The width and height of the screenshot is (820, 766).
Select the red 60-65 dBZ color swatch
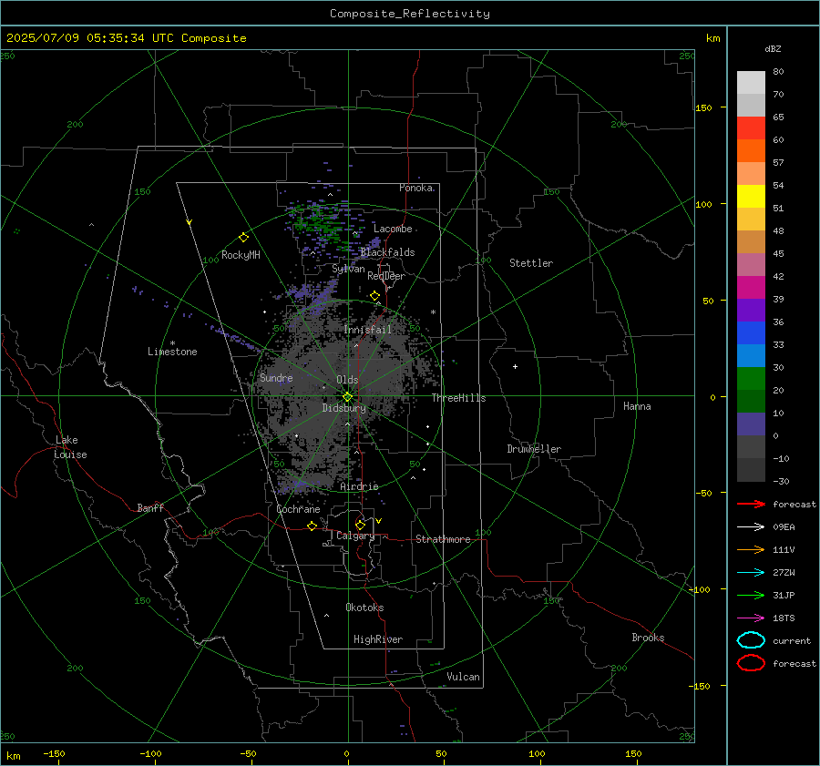point(751,128)
